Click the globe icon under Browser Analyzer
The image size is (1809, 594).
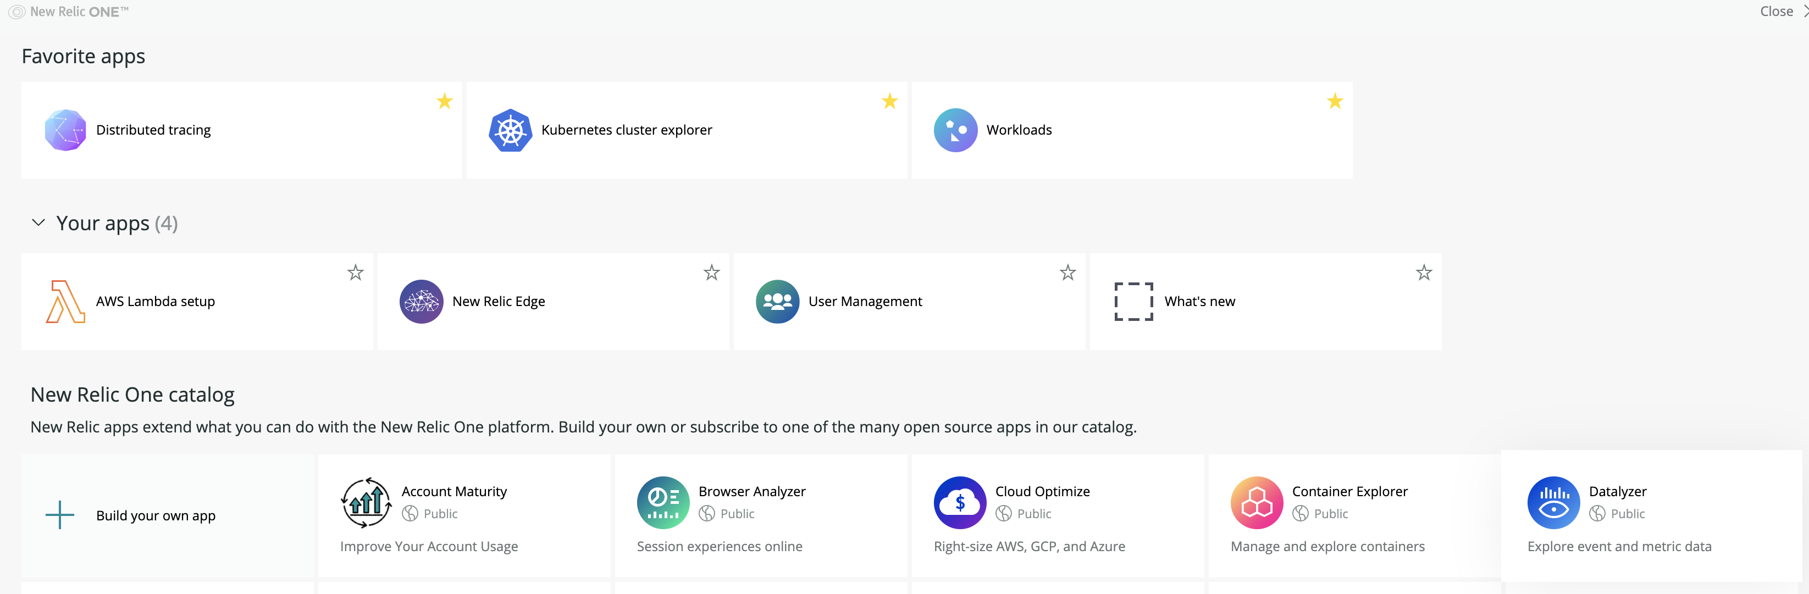(x=707, y=514)
